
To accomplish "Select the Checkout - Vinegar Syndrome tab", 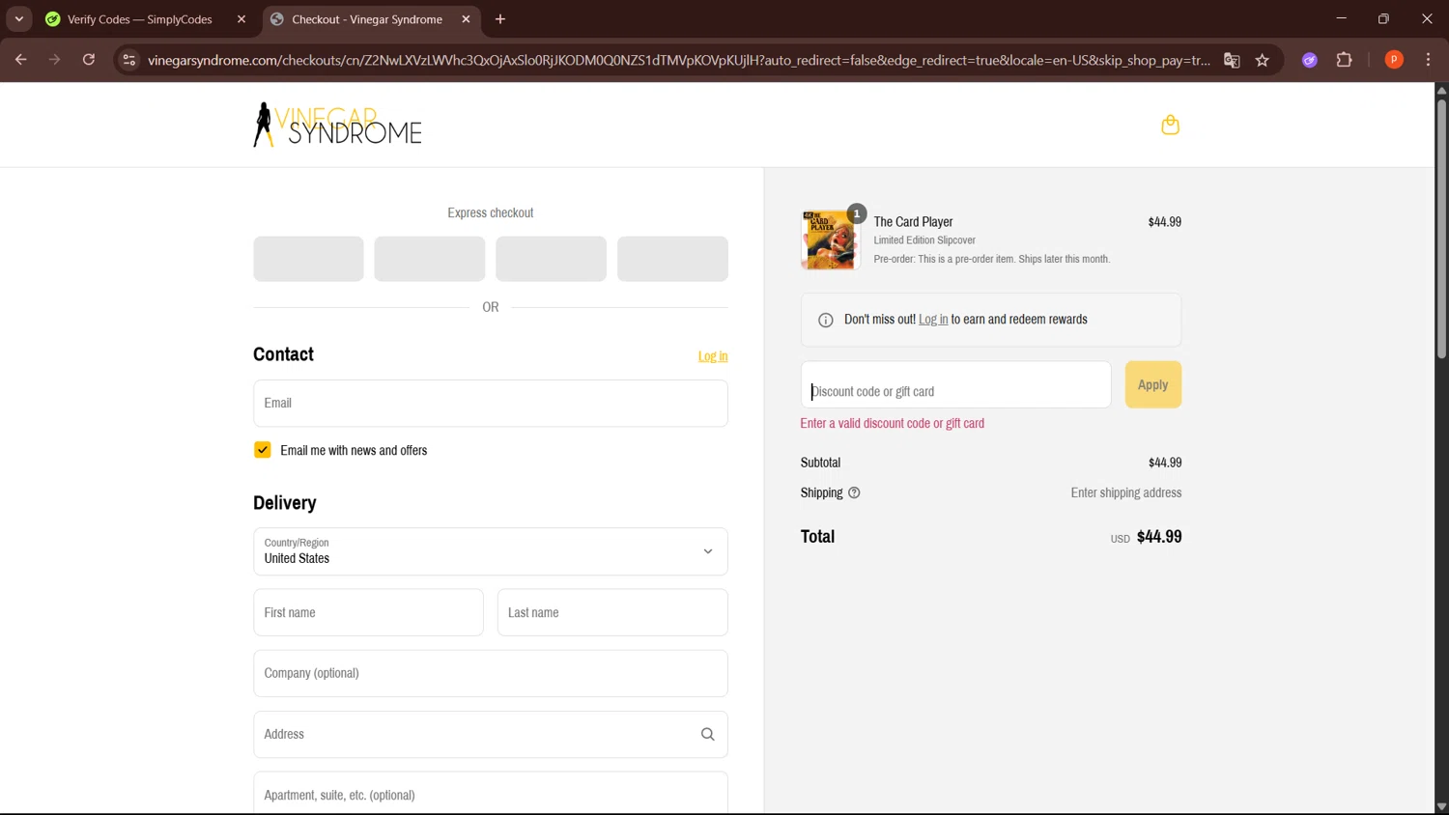I will [x=367, y=19].
